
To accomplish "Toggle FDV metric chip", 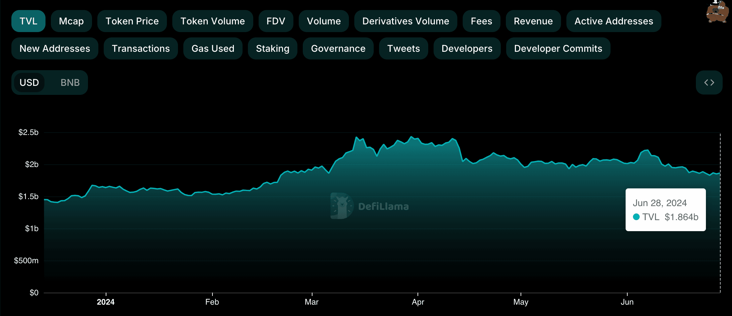I will point(276,21).
